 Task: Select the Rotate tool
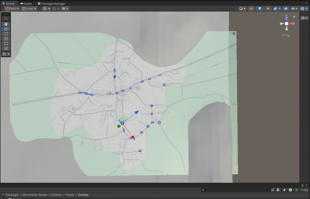pyautogui.click(x=6, y=34)
